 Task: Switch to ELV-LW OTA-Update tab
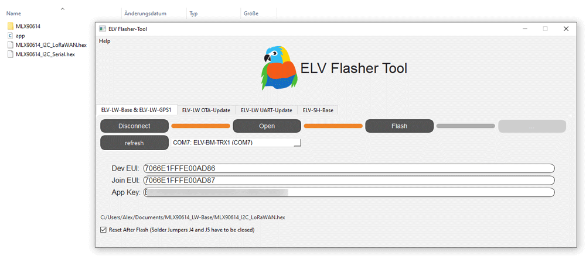click(206, 110)
